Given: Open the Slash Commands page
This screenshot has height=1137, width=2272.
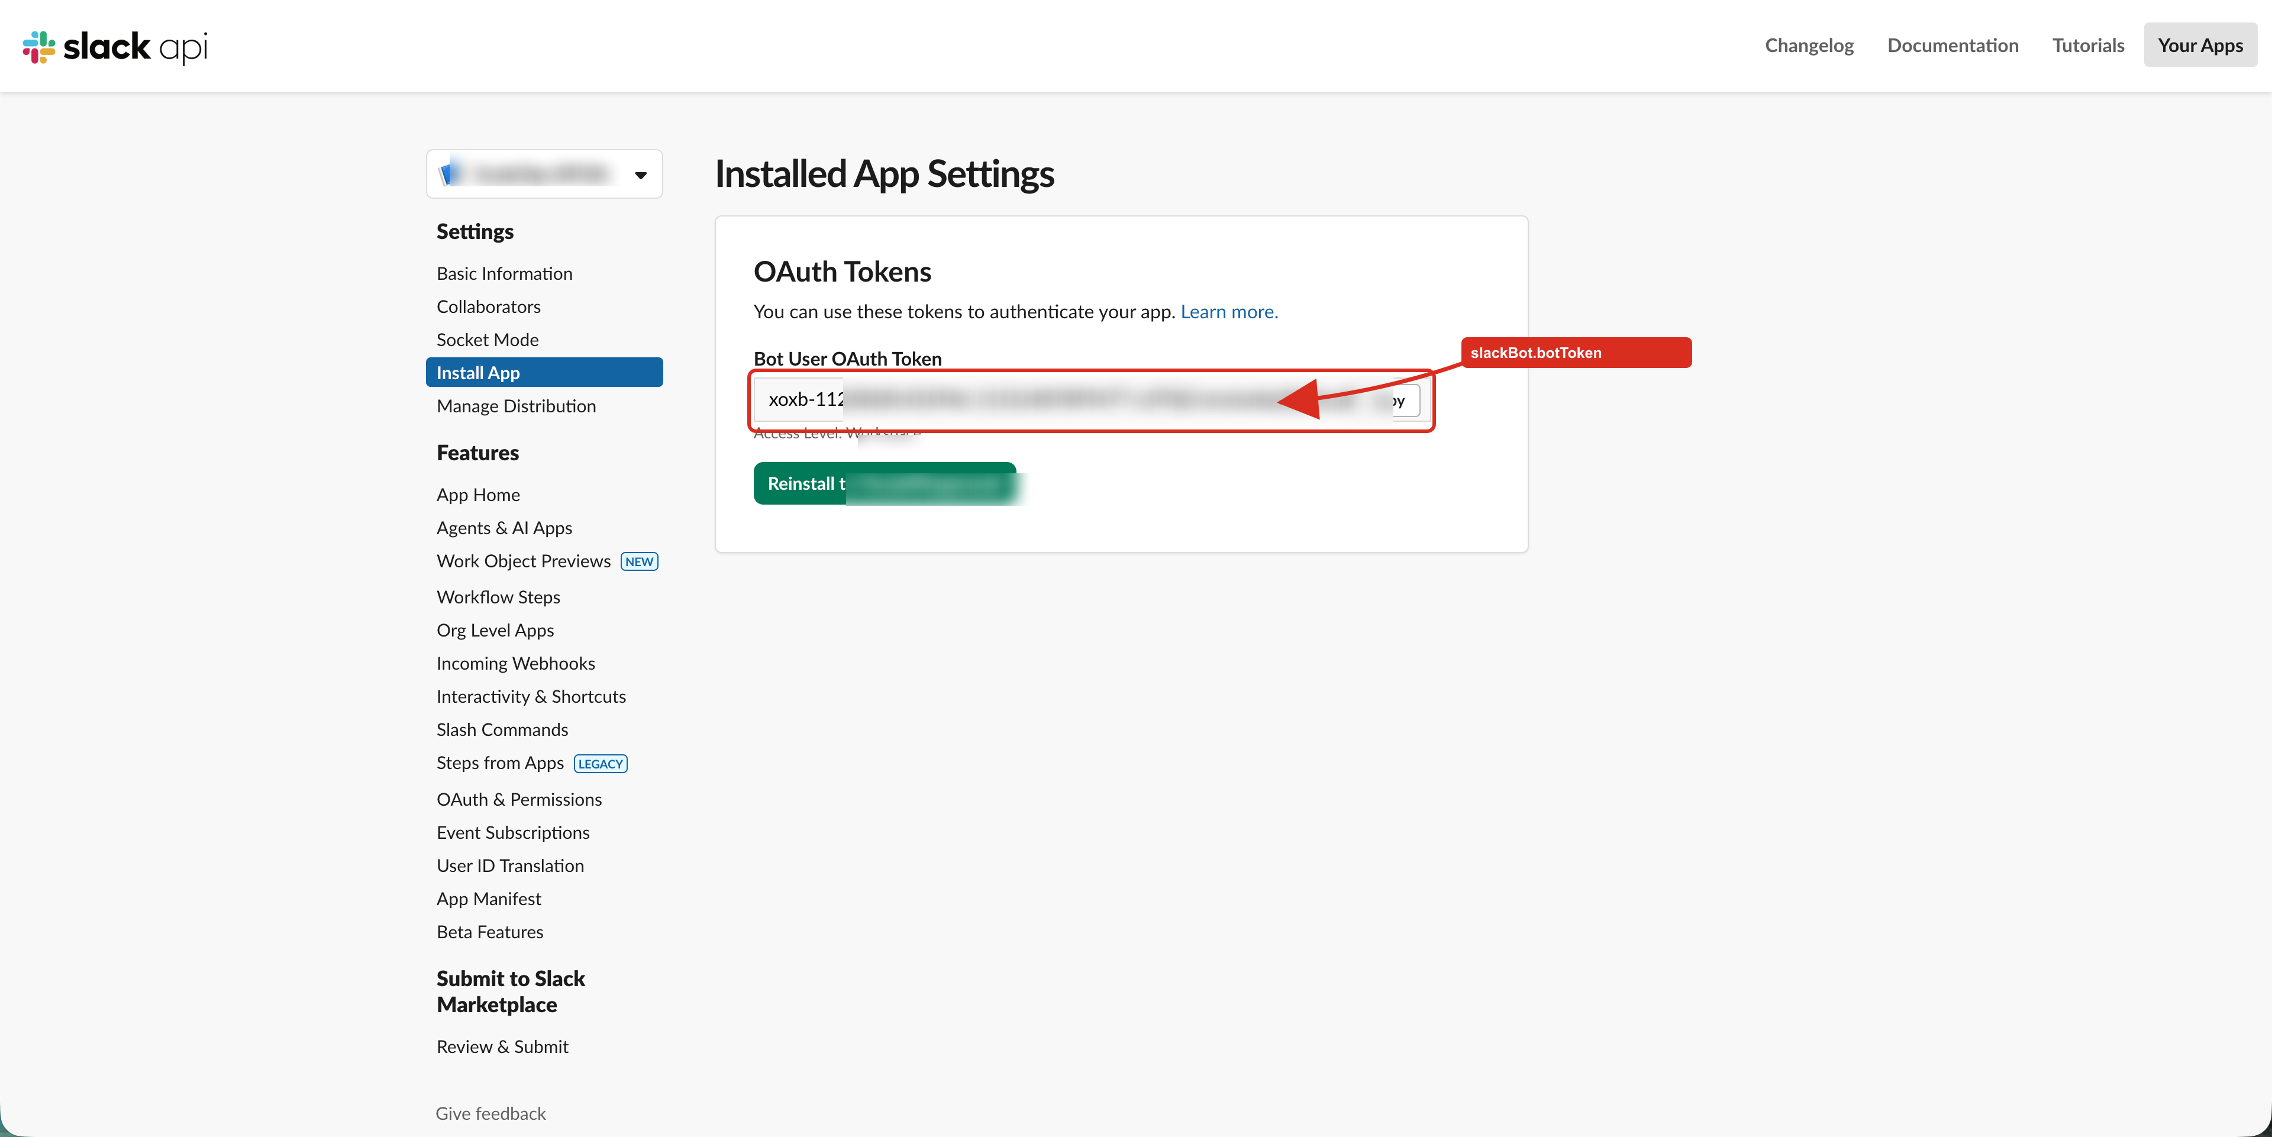Looking at the screenshot, I should (x=502, y=729).
